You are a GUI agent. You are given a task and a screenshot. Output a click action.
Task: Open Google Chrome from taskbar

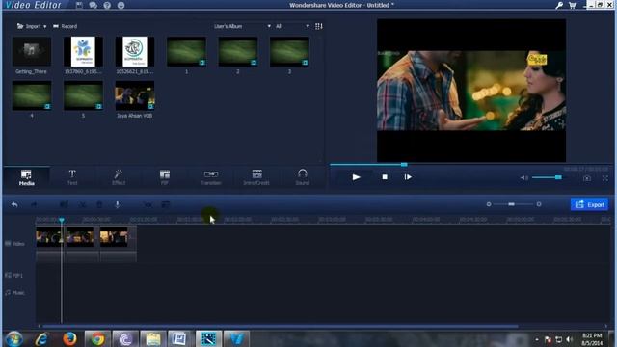point(97,339)
